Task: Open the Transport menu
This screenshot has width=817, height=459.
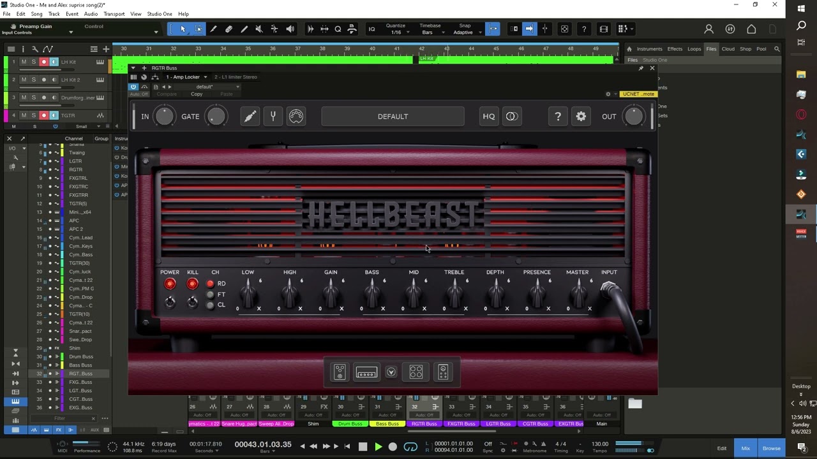Action: (x=114, y=14)
